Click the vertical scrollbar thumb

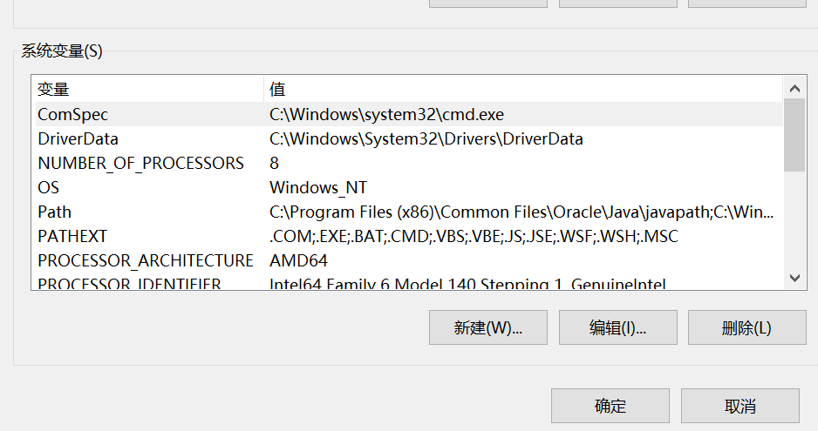point(794,135)
